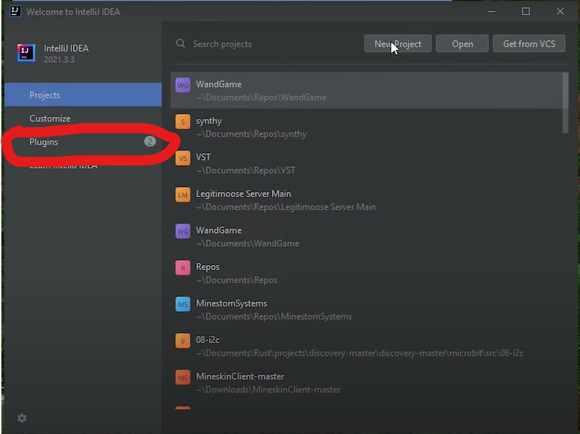The height and width of the screenshot is (434, 580).
Task: Click path ~\Documents\Repos\VST
Action: [x=246, y=171]
